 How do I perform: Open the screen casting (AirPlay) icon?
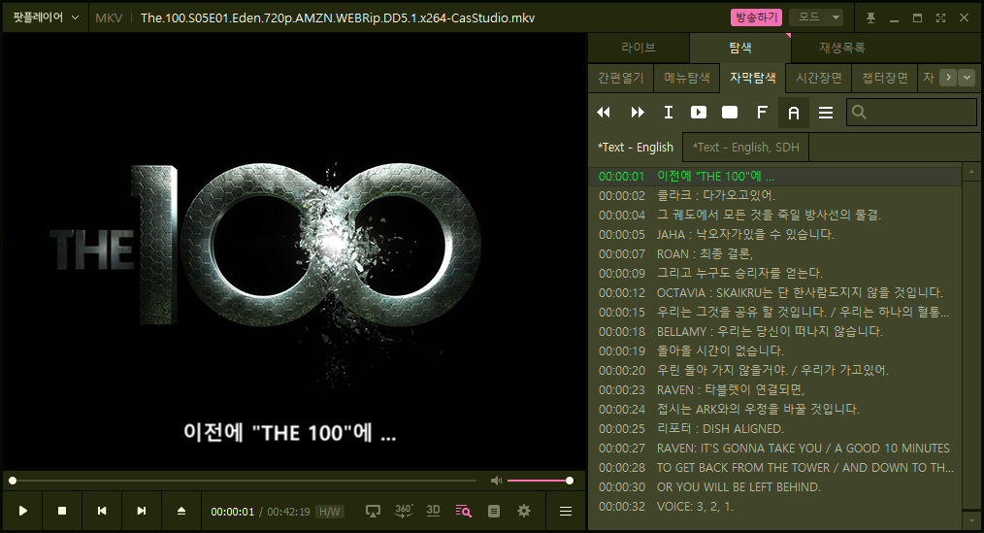(x=373, y=511)
